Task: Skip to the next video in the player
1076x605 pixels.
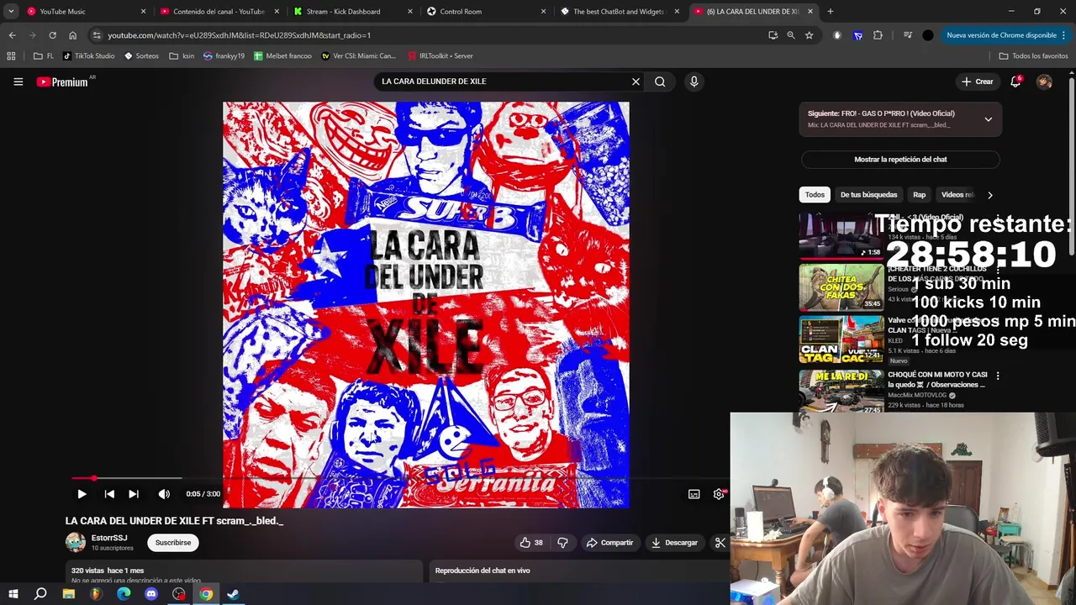Action: [134, 494]
